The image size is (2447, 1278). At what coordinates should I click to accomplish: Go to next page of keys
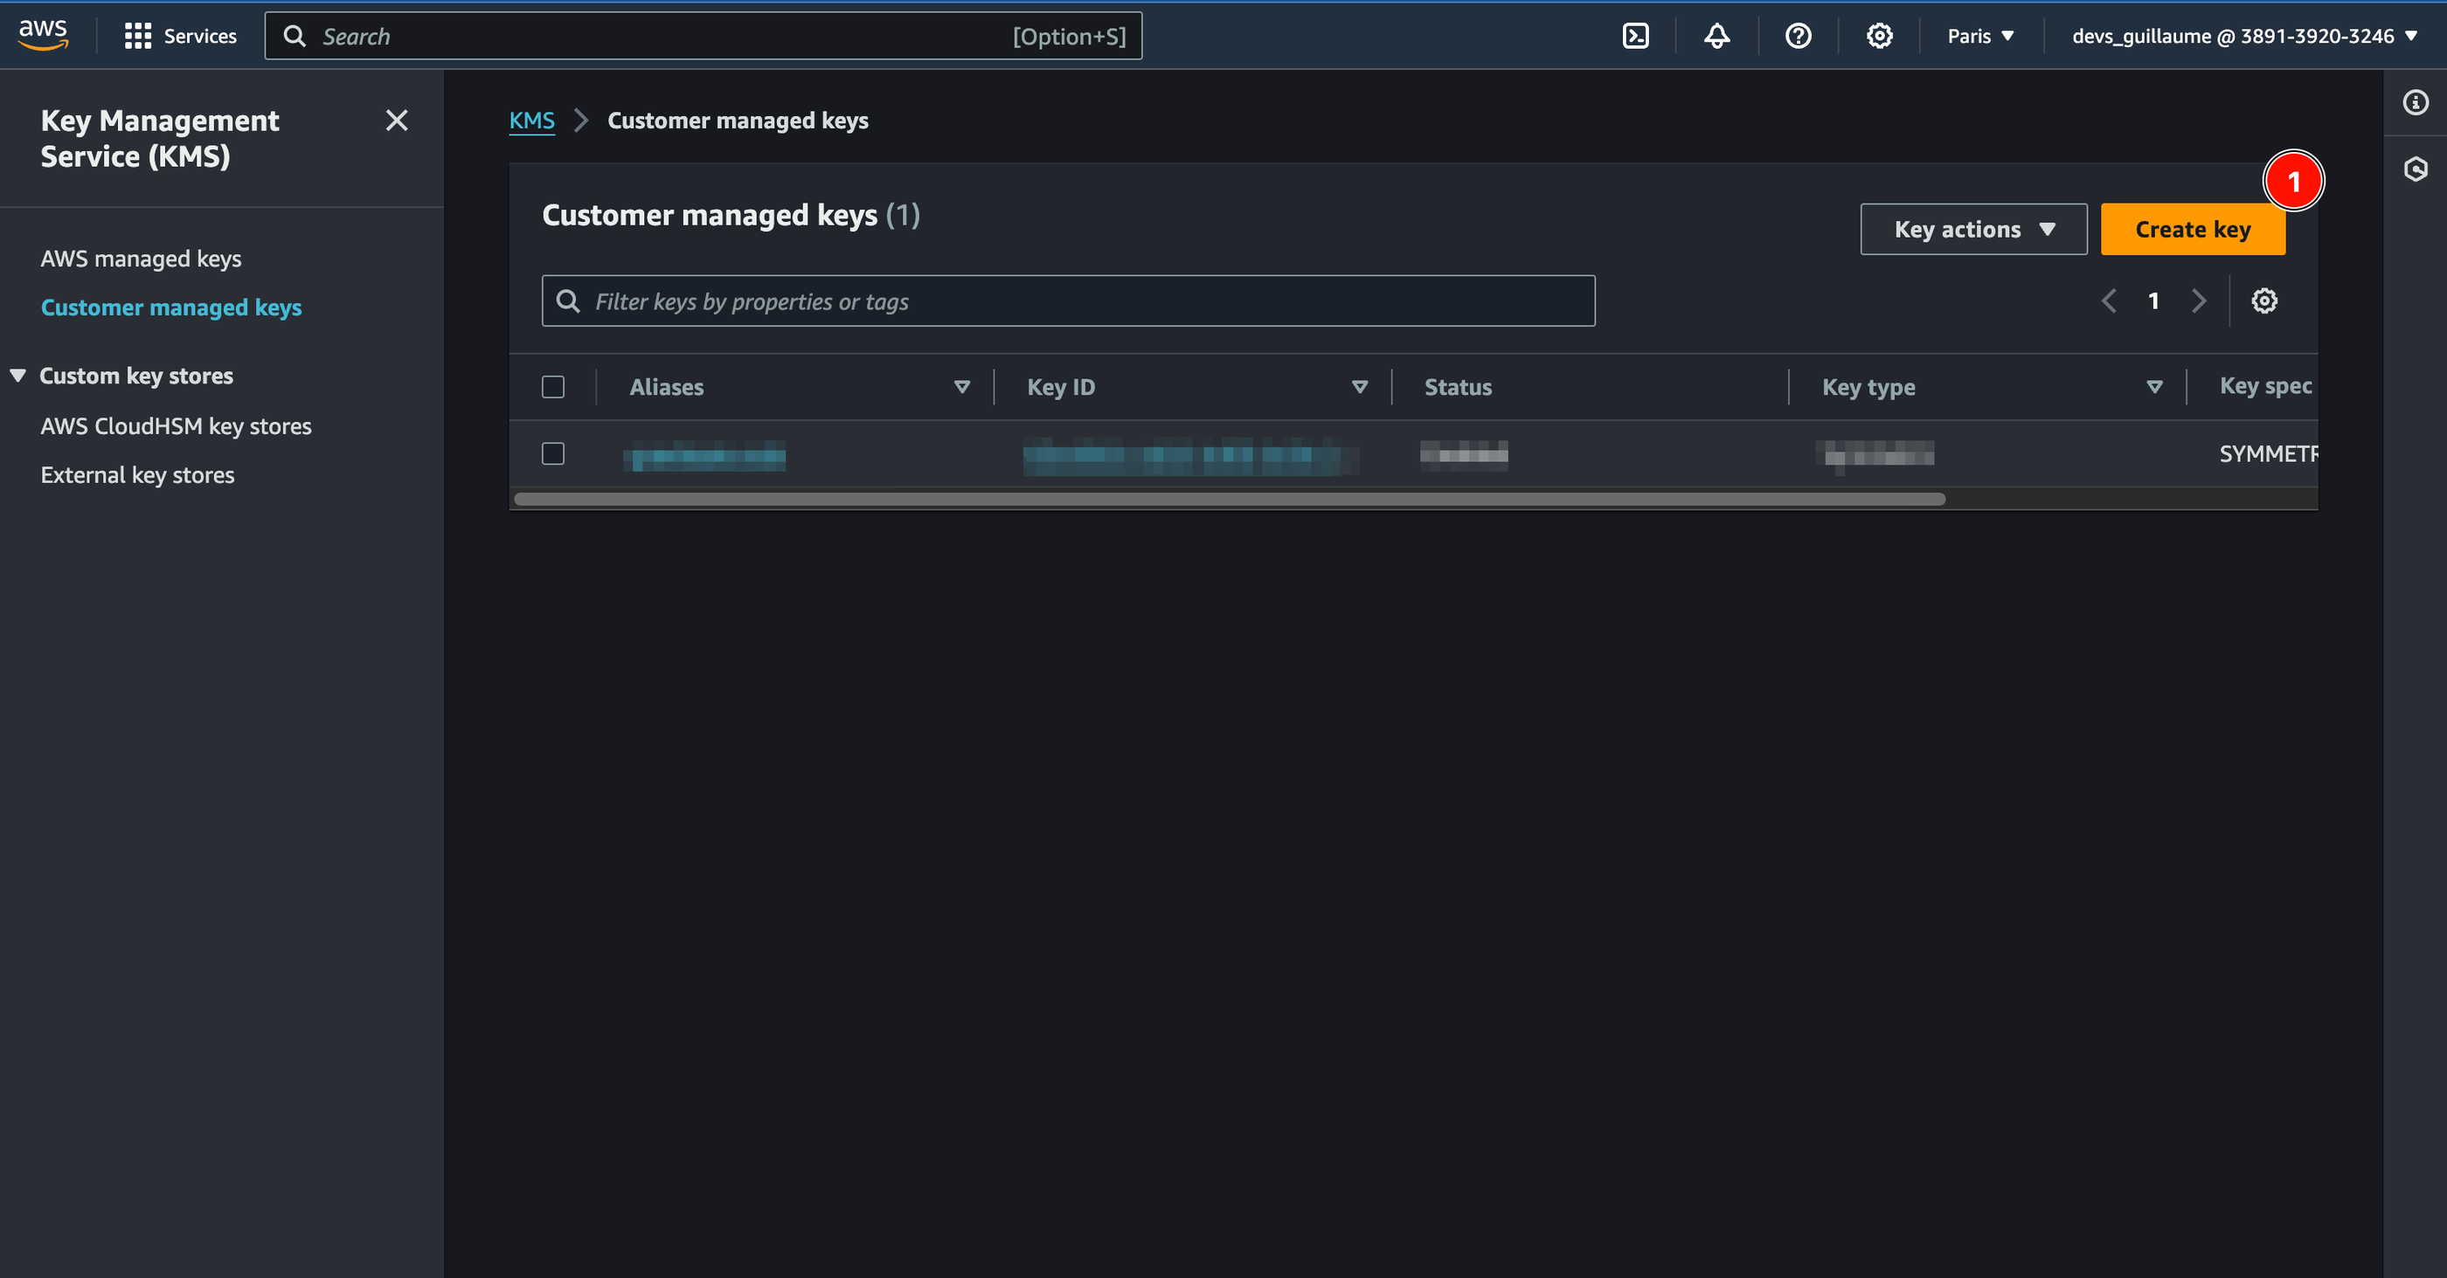tap(2198, 301)
